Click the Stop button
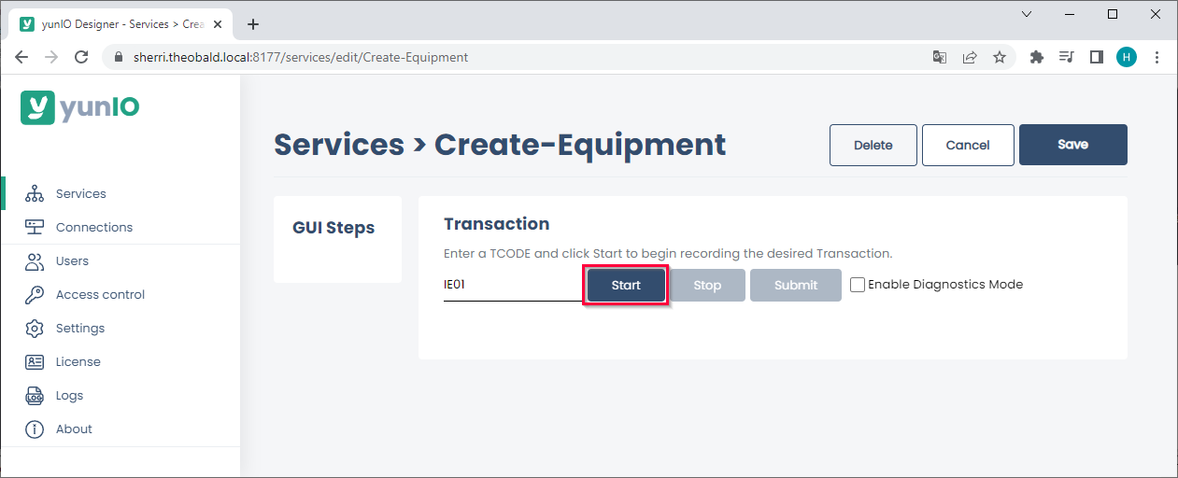 point(707,285)
